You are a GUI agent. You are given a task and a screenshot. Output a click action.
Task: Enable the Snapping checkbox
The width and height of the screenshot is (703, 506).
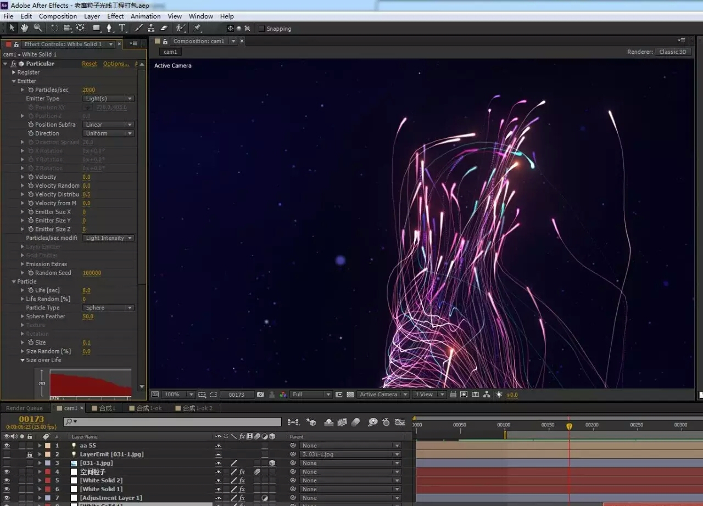tap(261, 29)
